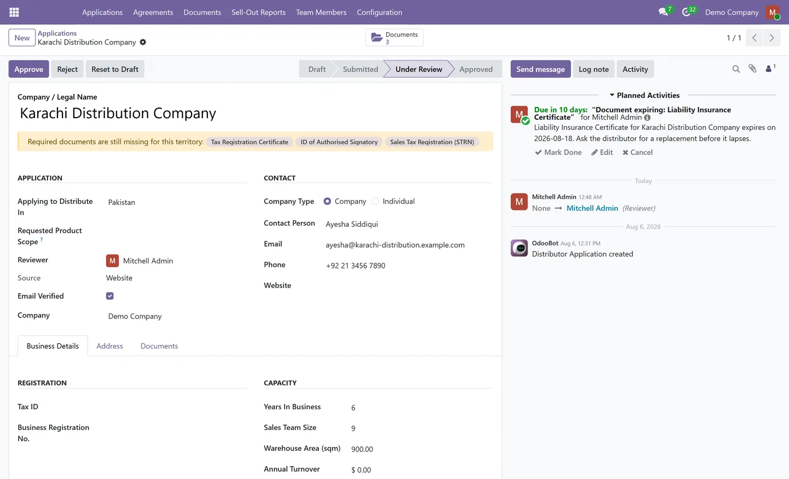Viewport: 789px width, 479px height.
Task: Open the Requested Product Scope help tooltip
Action: pos(41,240)
